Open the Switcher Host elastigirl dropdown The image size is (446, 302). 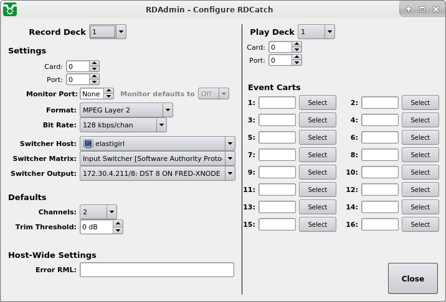(158, 144)
